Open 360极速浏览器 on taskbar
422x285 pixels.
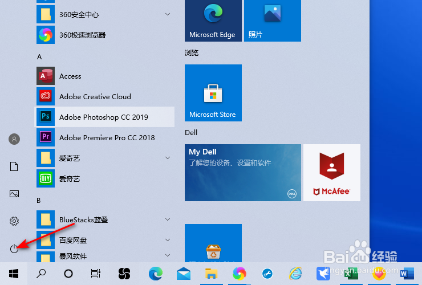(240, 274)
